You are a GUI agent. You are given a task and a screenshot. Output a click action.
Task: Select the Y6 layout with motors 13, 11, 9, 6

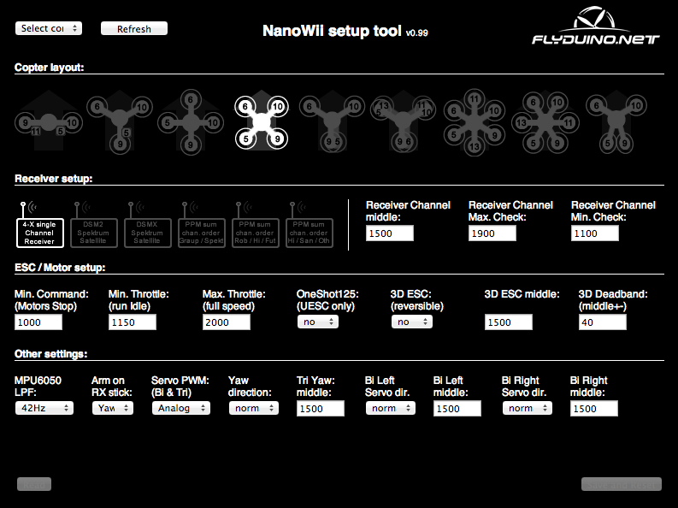coord(403,121)
